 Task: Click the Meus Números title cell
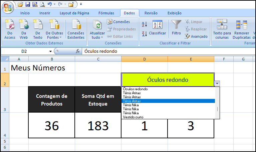(x=38, y=68)
